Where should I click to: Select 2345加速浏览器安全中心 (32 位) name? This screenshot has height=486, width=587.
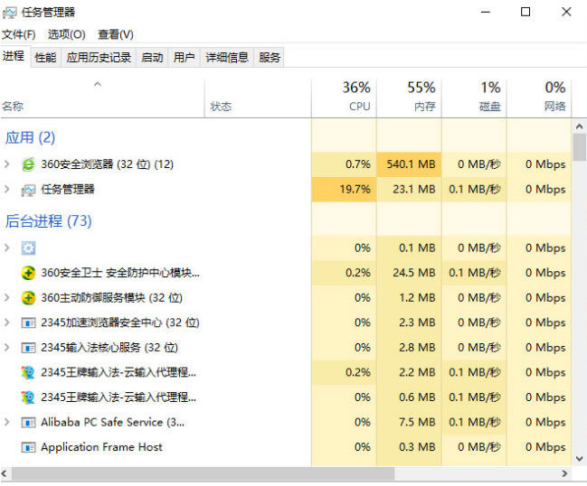120,322
